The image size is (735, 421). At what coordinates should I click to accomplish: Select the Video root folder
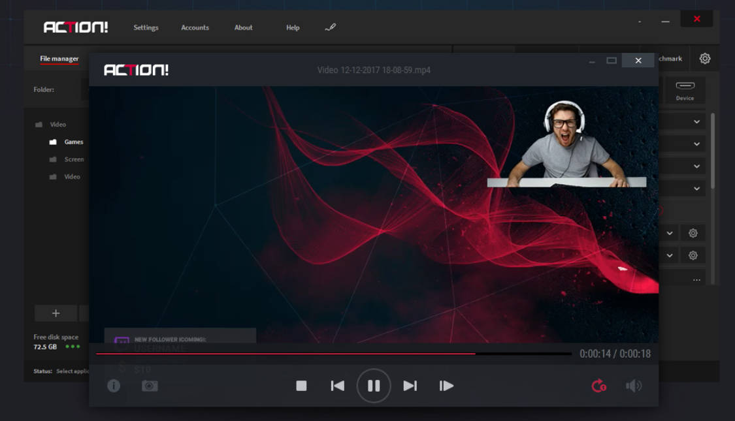click(x=50, y=125)
